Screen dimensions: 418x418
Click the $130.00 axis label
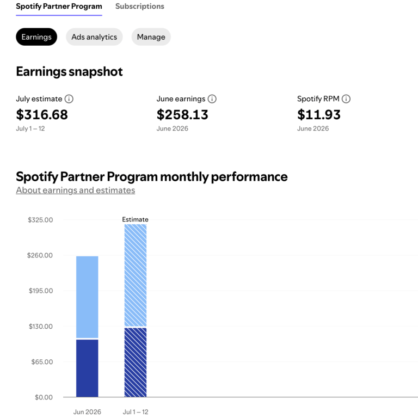[x=41, y=327]
